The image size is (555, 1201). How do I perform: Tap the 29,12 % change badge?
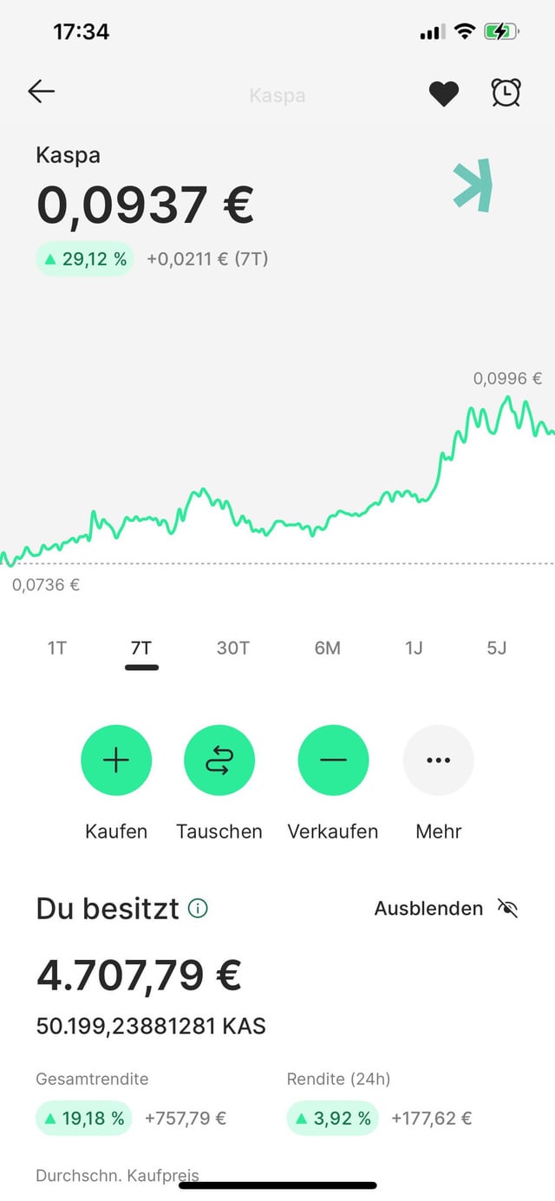point(85,258)
